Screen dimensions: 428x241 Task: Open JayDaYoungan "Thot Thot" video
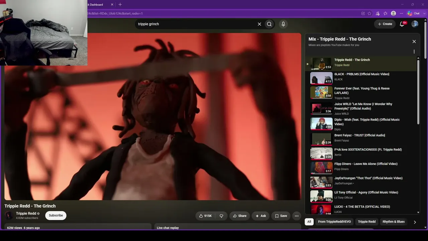pyautogui.click(x=368, y=178)
